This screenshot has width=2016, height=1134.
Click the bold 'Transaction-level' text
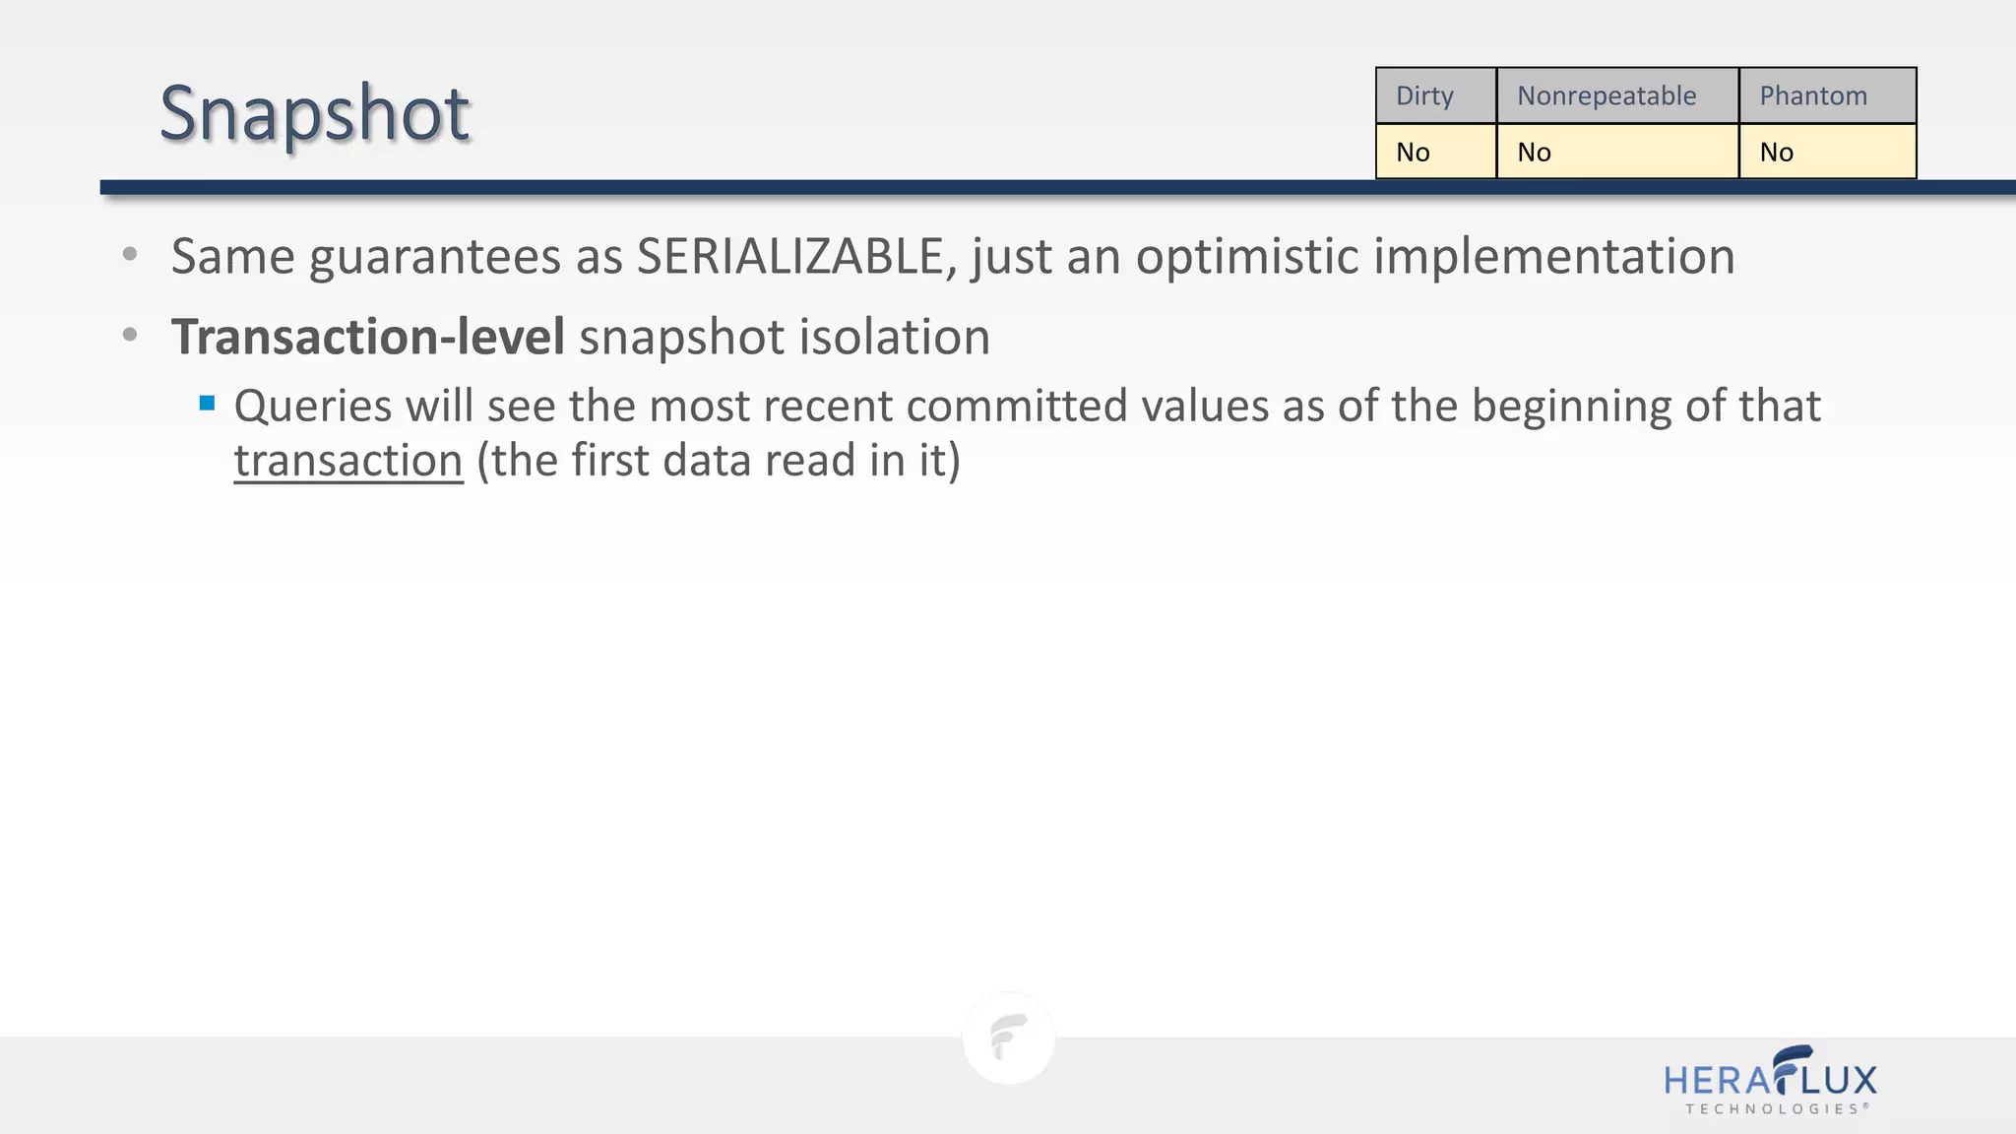tap(367, 337)
